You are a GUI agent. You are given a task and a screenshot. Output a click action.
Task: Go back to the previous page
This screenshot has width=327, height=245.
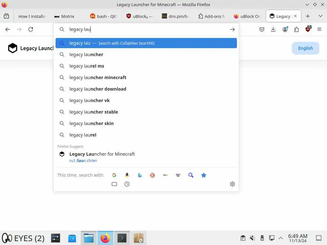[8, 29]
